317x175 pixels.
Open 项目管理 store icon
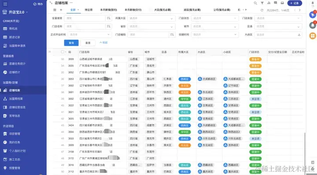pyautogui.click(x=5, y=134)
